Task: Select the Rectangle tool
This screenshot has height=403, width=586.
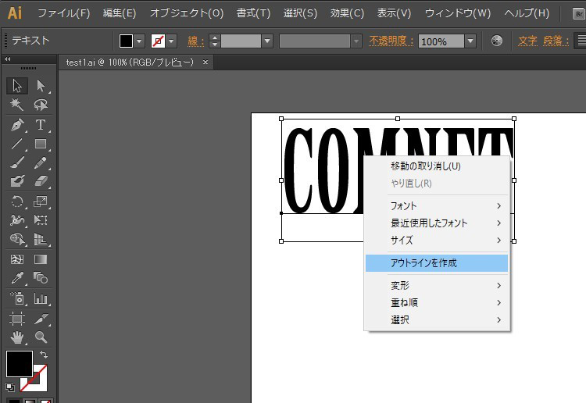Action: click(41, 144)
